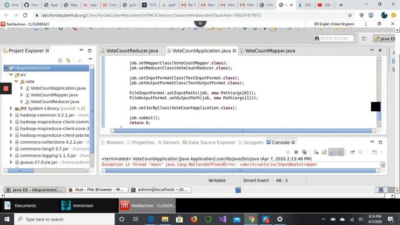The width and height of the screenshot is (400, 225).
Task: Collapse all in Project Explorer
Action: (x=60, y=60)
